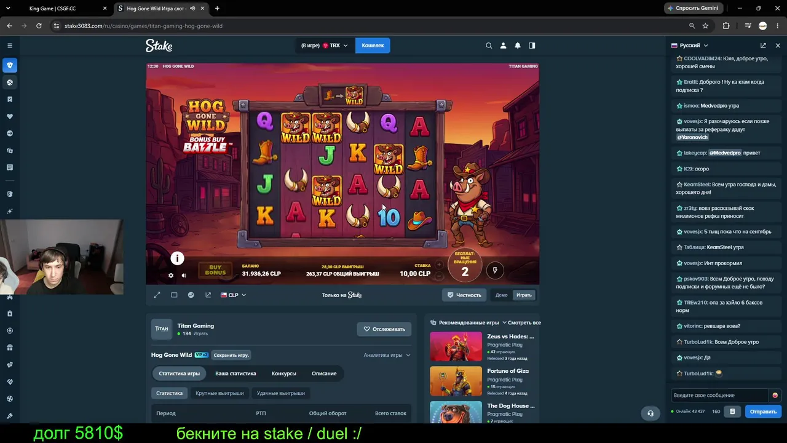Open the Конкурсы tab
The image size is (787, 443).
point(284,373)
